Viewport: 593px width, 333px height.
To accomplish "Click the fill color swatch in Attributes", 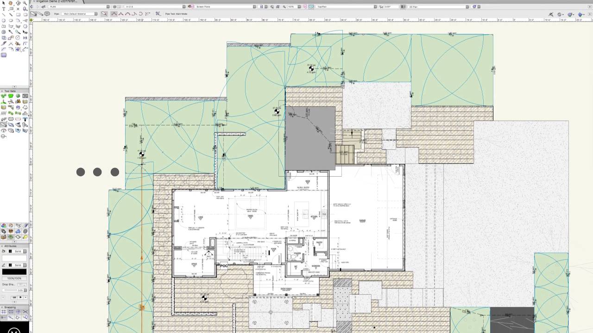I will pyautogui.click(x=14, y=258).
